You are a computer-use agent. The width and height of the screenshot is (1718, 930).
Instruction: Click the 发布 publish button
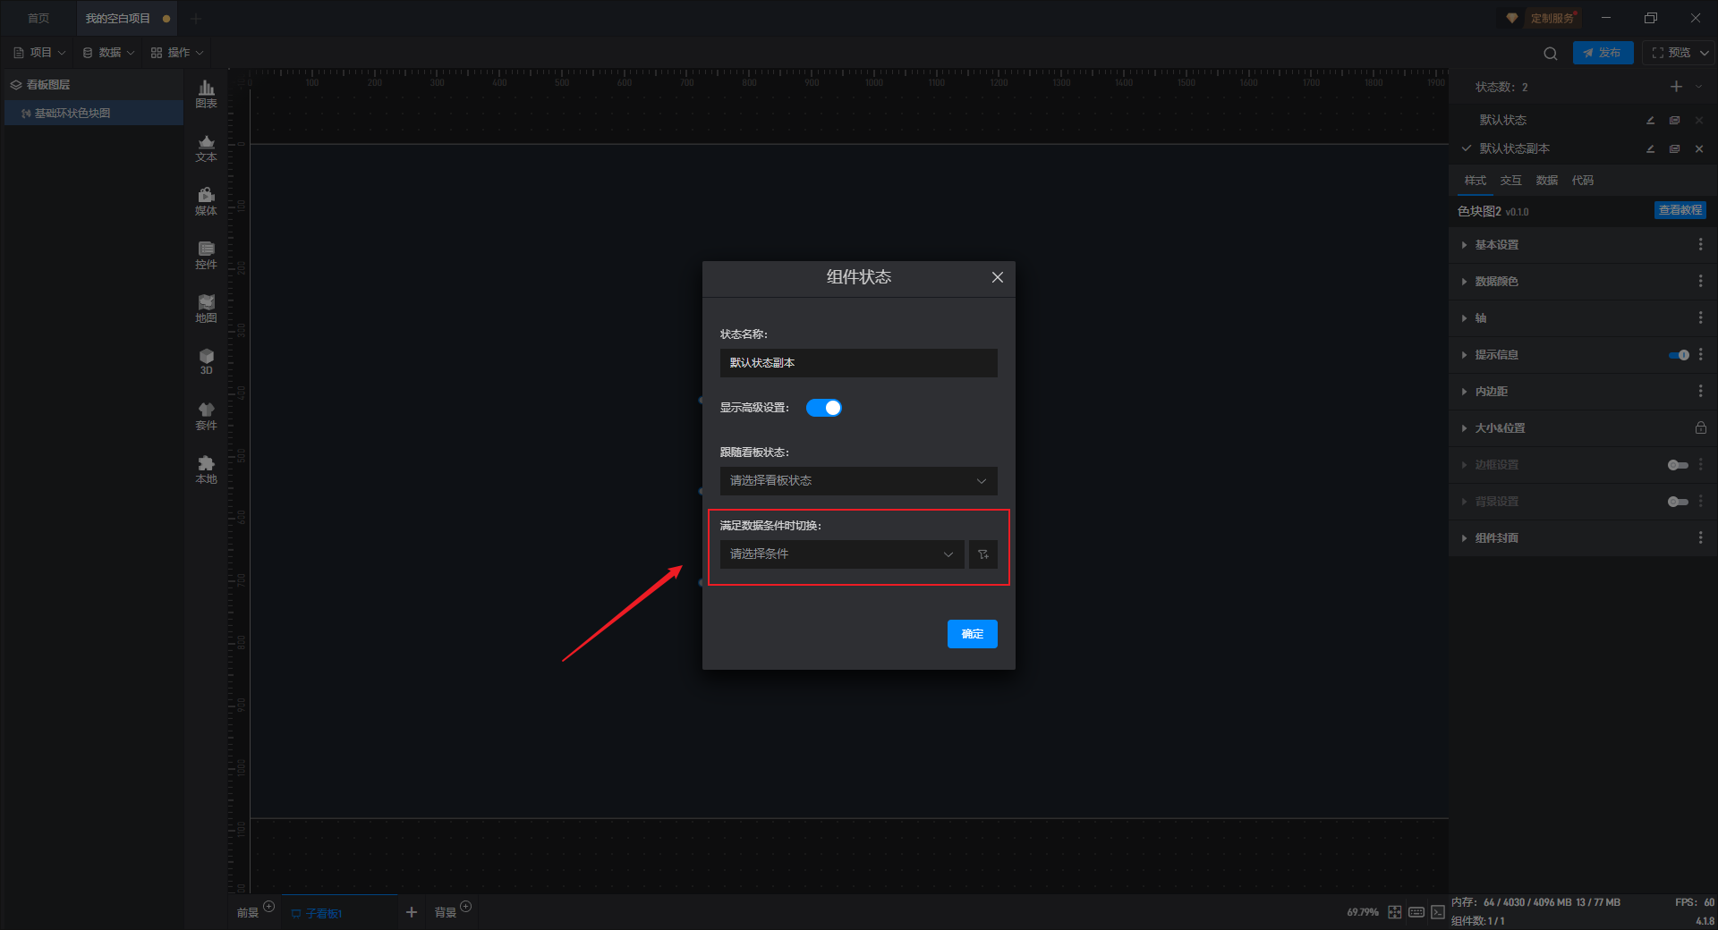1603,53
